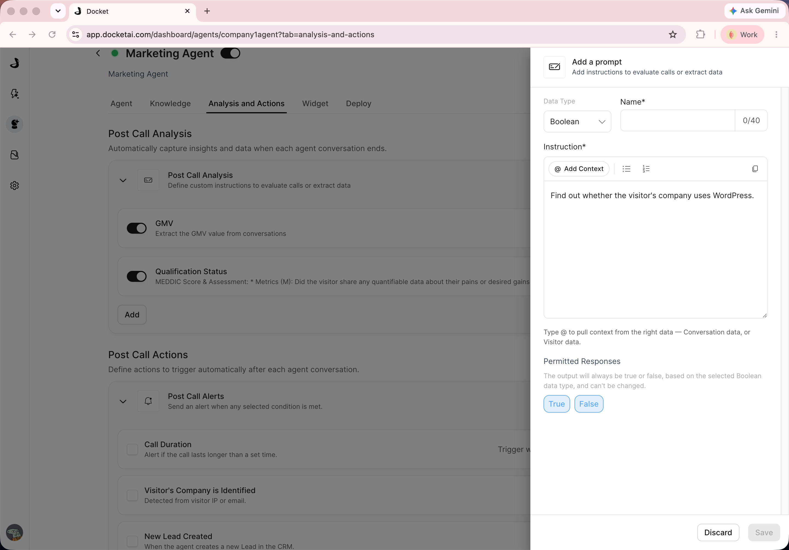Click the user avatar at sidebar bottom

tap(15, 532)
